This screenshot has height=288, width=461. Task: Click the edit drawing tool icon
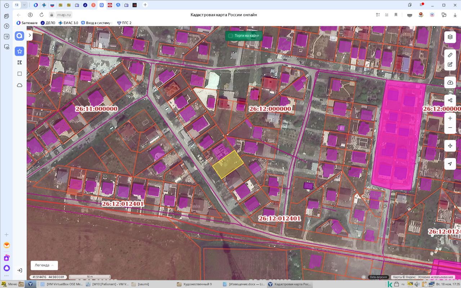tap(450, 65)
